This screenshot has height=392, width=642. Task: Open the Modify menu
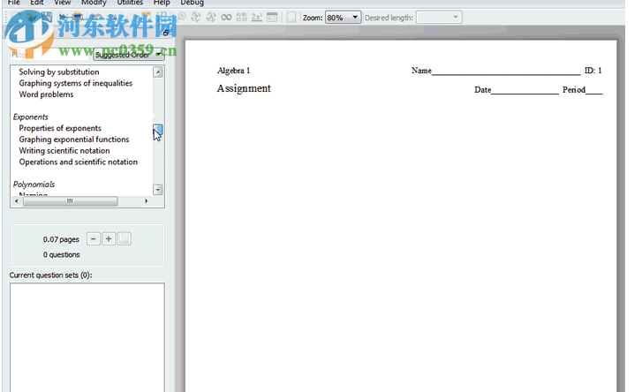94,3
